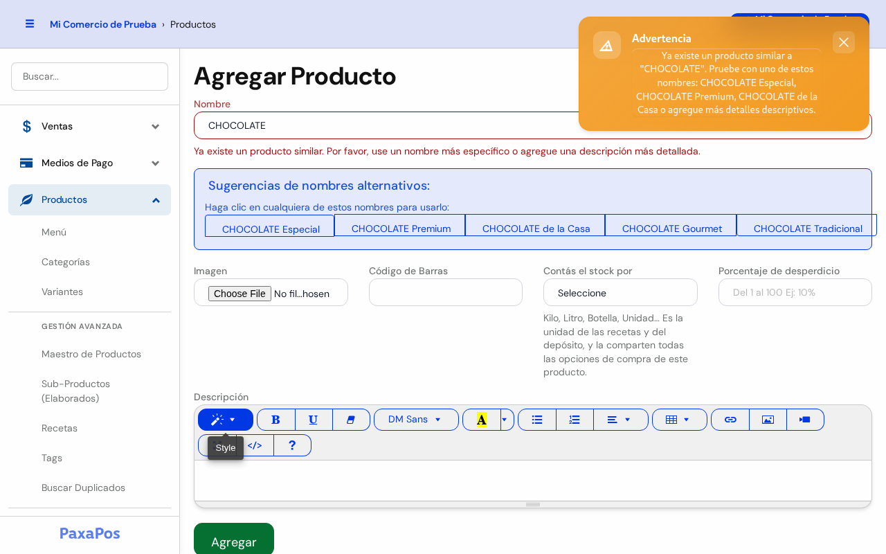Open the insert table dropdown
Screen dimensions: 886x554
pos(680,420)
